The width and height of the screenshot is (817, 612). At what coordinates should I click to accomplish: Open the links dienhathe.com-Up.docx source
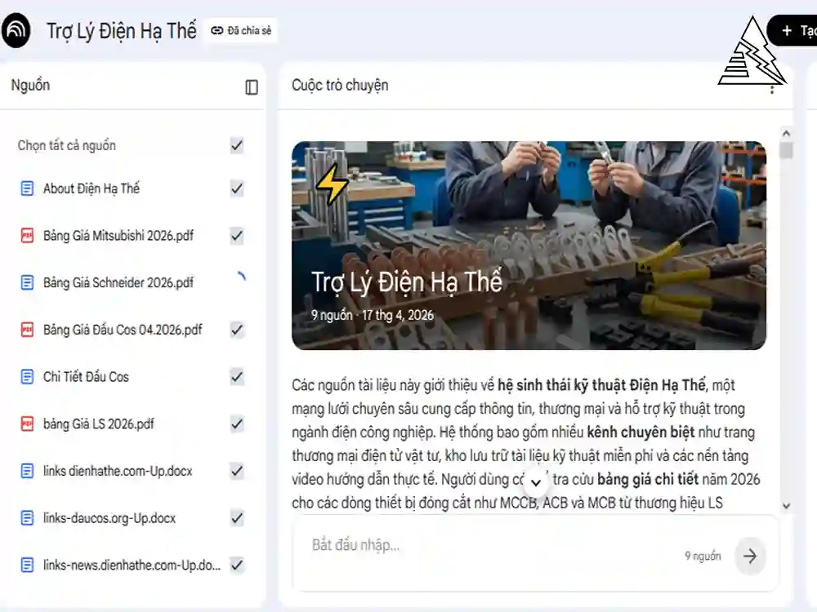(118, 471)
